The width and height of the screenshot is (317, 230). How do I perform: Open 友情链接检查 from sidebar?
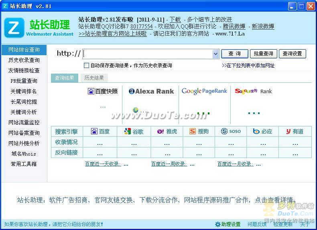click(x=24, y=70)
